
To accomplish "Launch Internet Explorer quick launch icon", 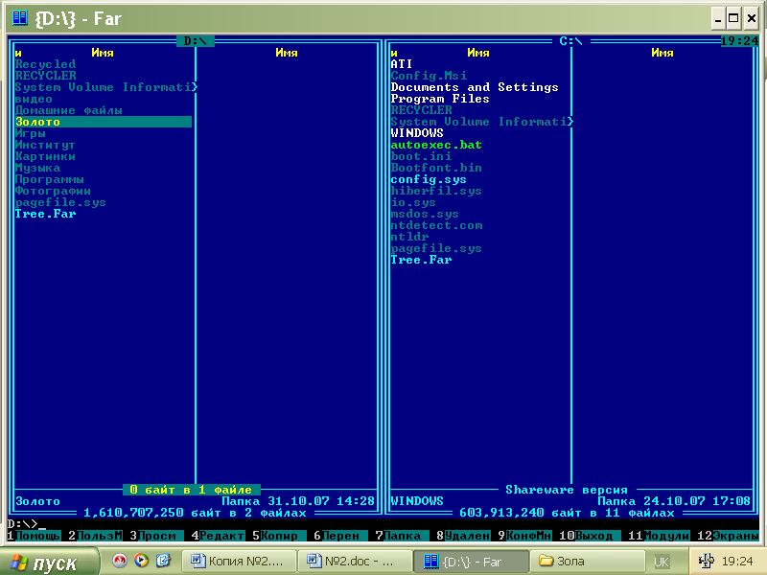I will 163,561.
